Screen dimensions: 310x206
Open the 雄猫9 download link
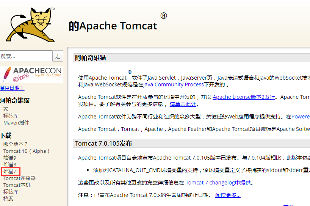(x=10, y=158)
